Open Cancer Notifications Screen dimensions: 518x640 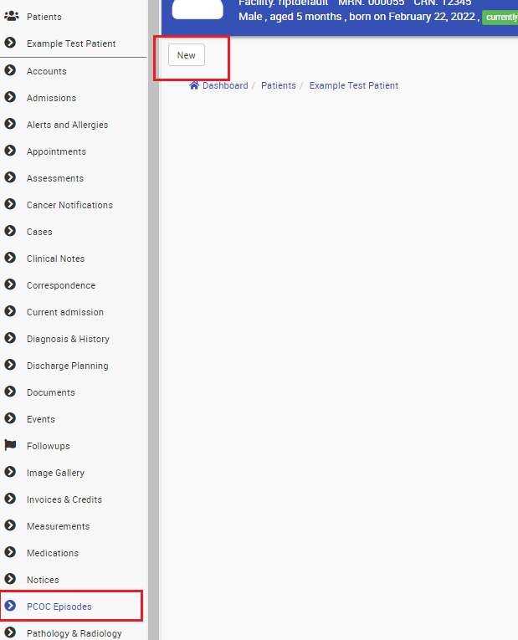(69, 205)
